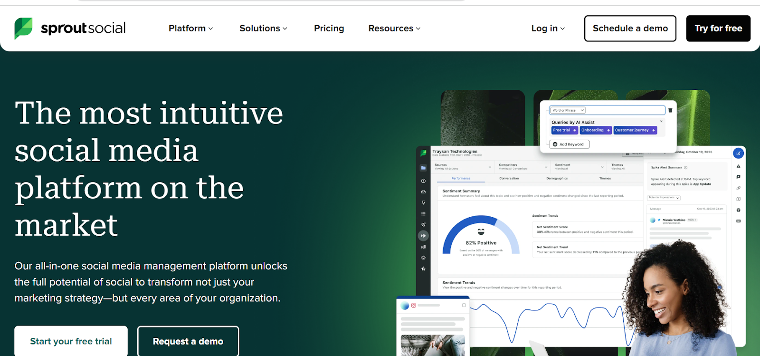760x356 pixels.
Task: Open the list lines icon in sidebar
Action: 423,213
